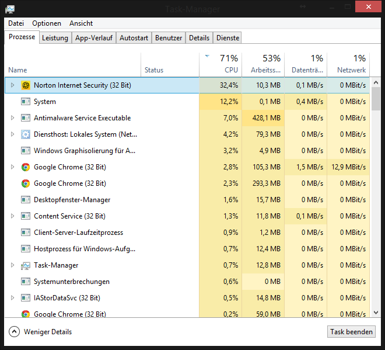Click the 293,3 MB memory cell

coord(263,183)
